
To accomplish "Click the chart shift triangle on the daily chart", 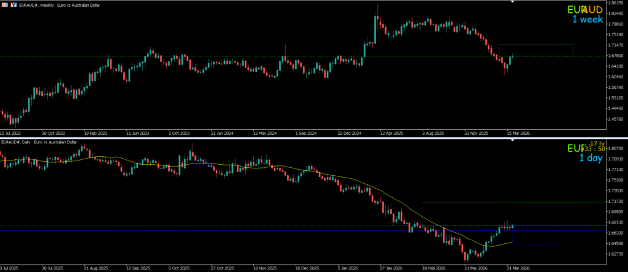I will 513,140.
